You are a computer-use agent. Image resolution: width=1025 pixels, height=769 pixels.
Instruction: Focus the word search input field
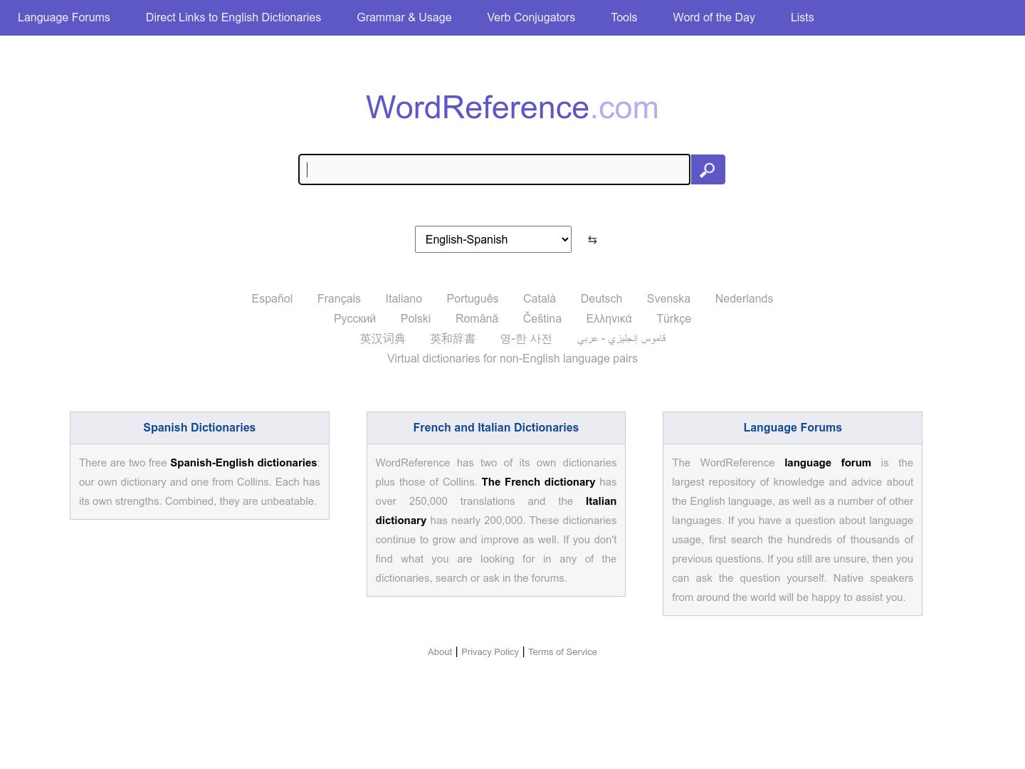(494, 169)
